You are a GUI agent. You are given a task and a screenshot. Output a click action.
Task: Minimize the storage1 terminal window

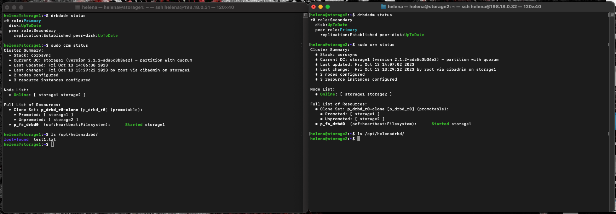(14, 7)
